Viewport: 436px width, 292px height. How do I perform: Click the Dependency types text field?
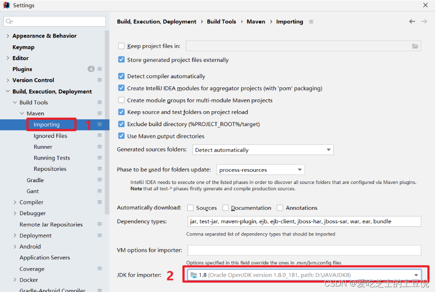click(304, 221)
